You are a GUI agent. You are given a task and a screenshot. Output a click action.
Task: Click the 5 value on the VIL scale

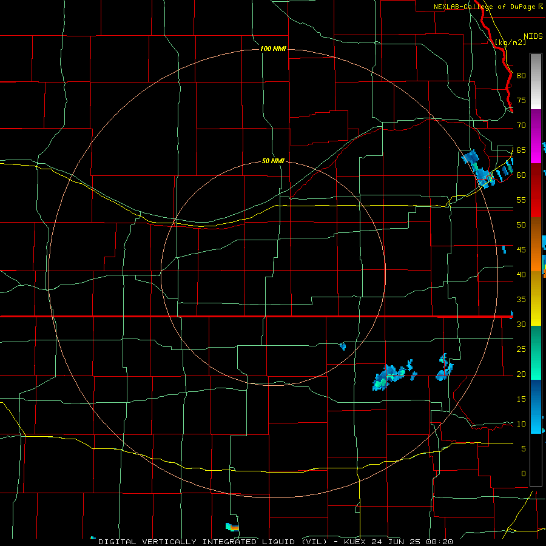(x=524, y=449)
